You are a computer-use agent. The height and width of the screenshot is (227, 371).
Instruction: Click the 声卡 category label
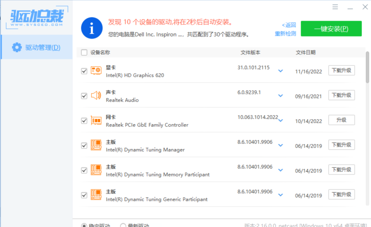click(111, 93)
